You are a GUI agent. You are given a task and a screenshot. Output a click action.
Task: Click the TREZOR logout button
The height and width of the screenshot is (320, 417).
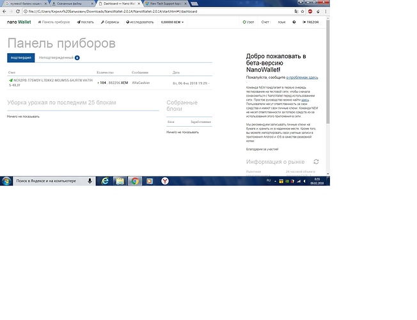[310, 22]
